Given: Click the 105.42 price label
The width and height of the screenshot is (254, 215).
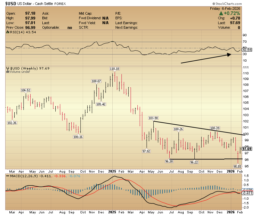Looking at the screenshot, I should pyautogui.click(x=101, y=104).
